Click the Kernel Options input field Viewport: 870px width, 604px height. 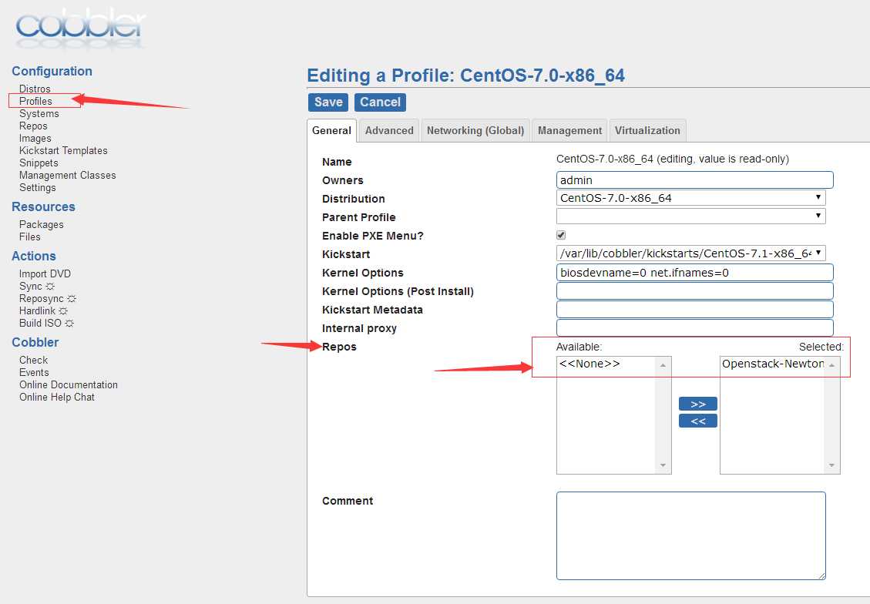point(694,272)
